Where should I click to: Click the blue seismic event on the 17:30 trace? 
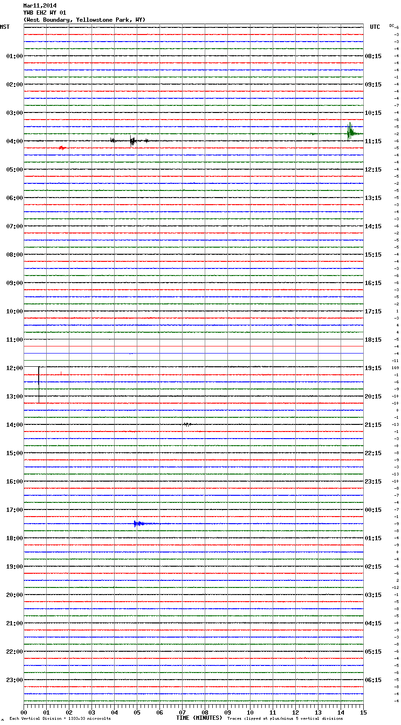point(138,524)
